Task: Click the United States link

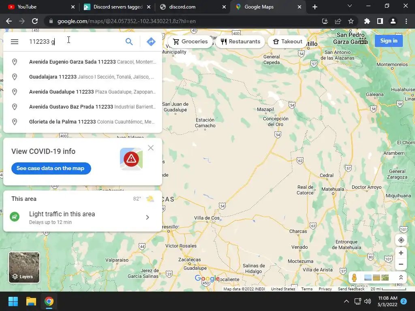Action: coord(283,289)
